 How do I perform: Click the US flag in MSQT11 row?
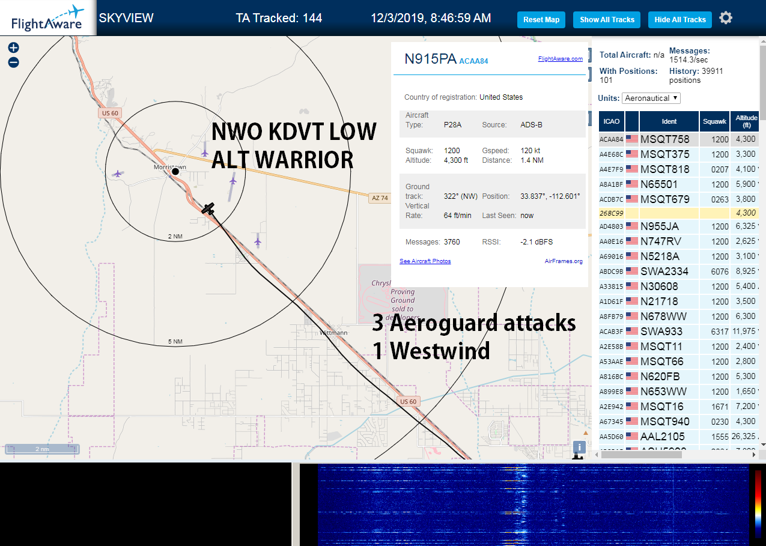(x=632, y=347)
